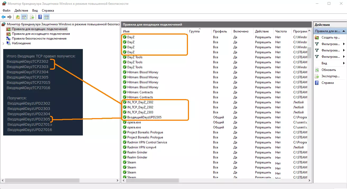347x189 pixels.
Task: Click the icon beside Правила для входящих подключений
Action: pyautogui.click(x=8, y=29)
